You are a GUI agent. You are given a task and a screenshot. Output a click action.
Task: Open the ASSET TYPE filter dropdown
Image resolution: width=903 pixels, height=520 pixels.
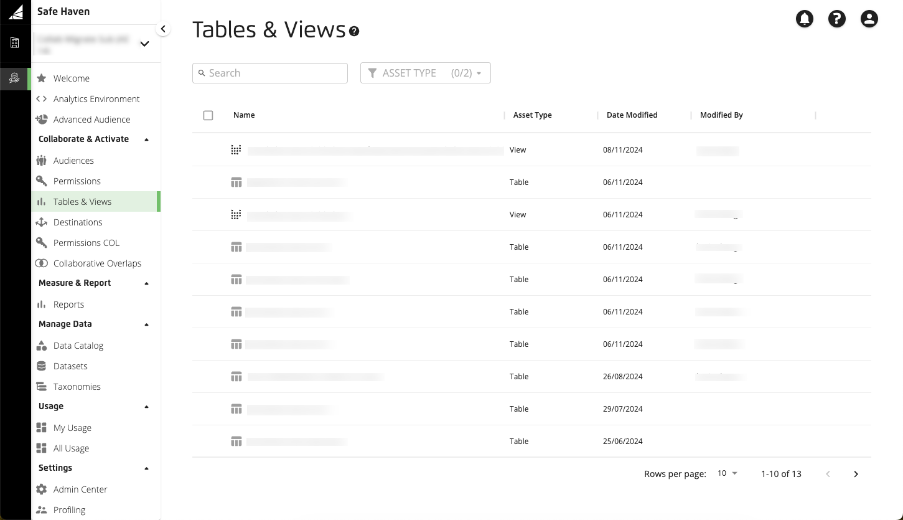426,73
